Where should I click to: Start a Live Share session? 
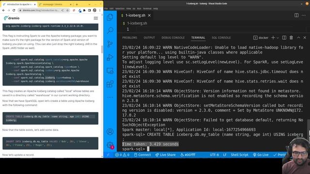pos(165,155)
